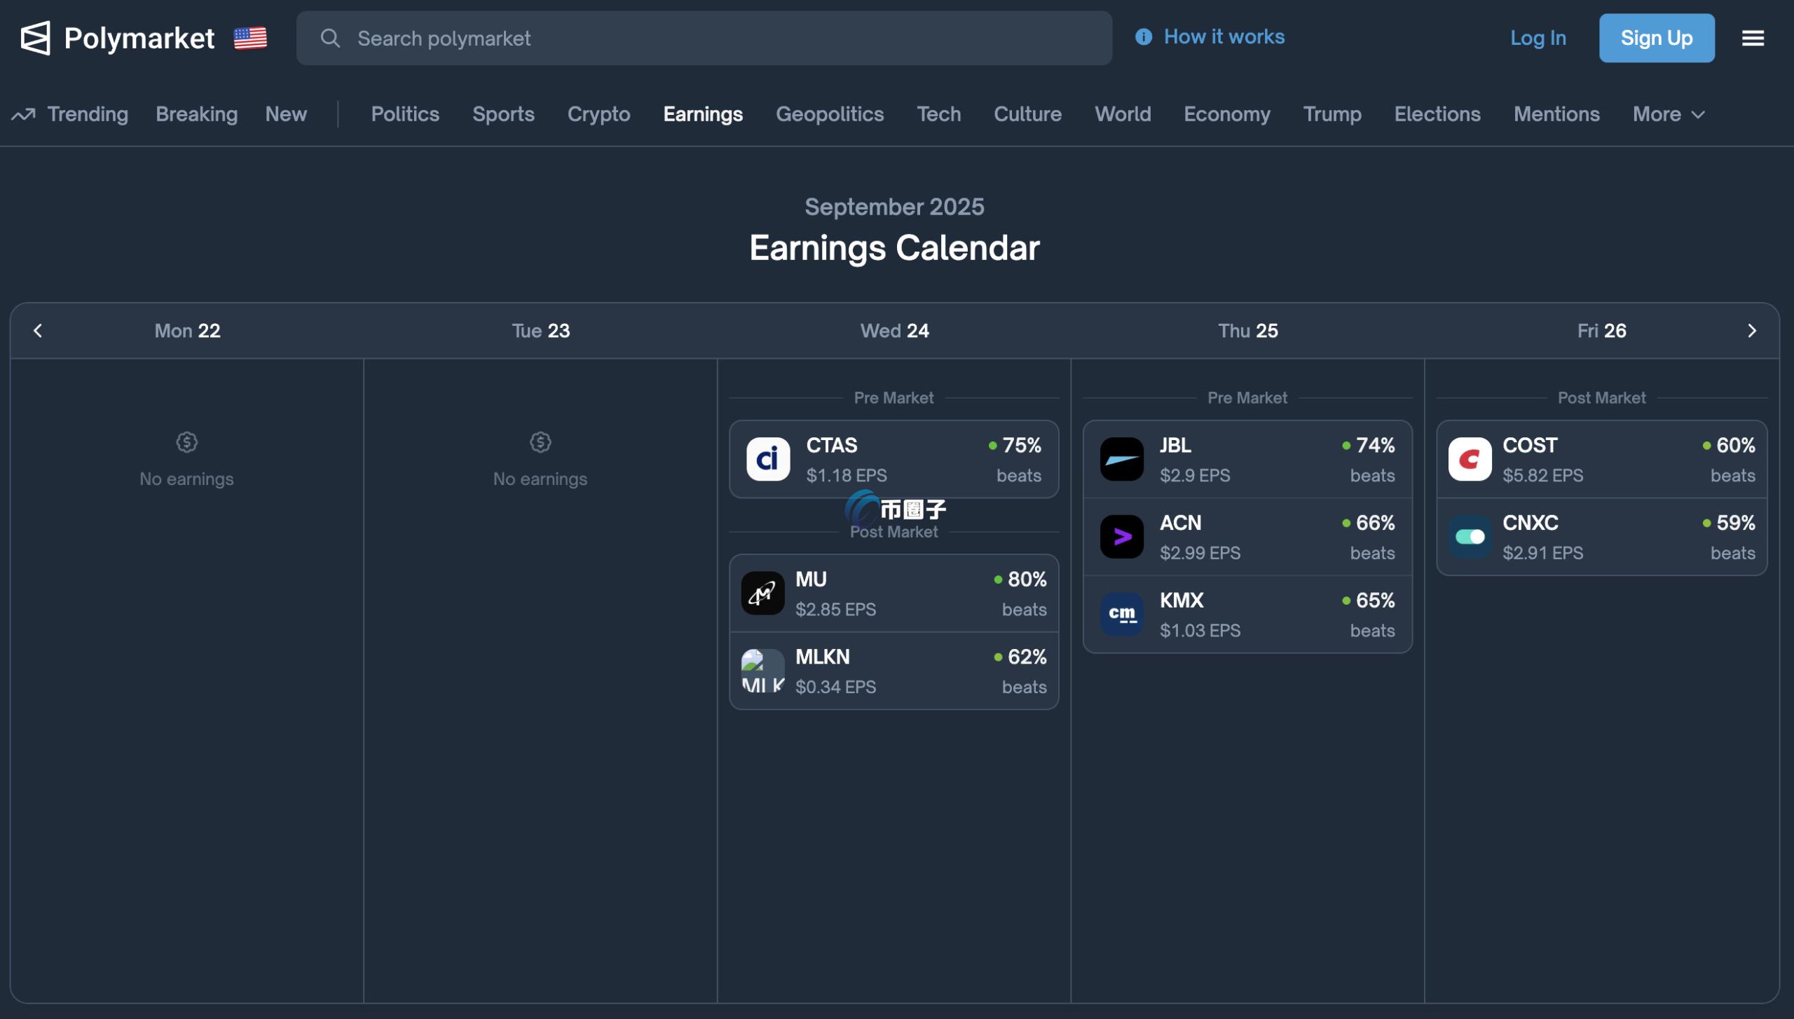The height and width of the screenshot is (1019, 1794).
Task: Click the Polymarket logo icon
Action: pos(35,38)
